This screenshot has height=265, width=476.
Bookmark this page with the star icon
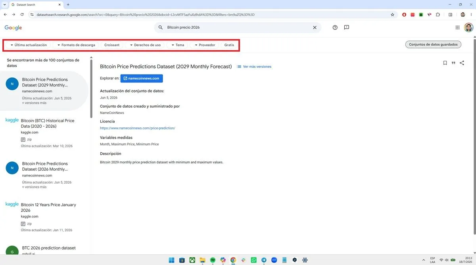(x=392, y=15)
